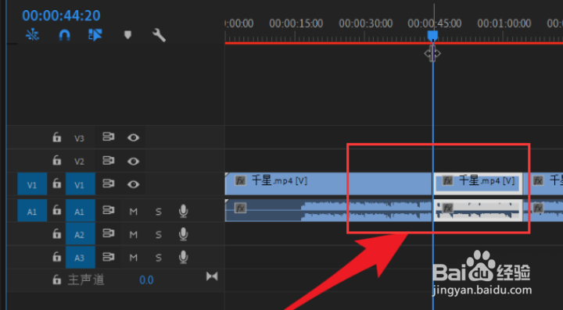
Task: Toggle sync lock on V1 track
Action: click(x=108, y=184)
